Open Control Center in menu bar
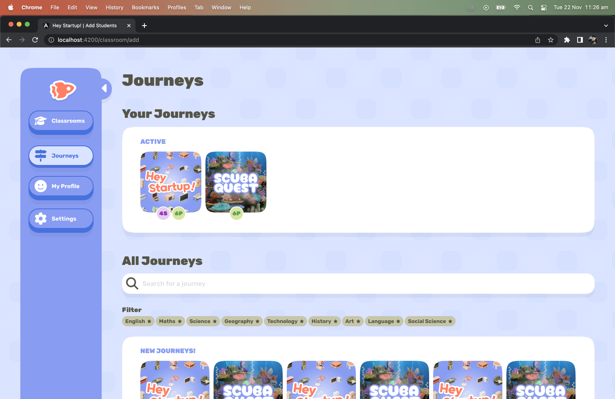Viewport: 615px width, 399px height. (544, 7)
